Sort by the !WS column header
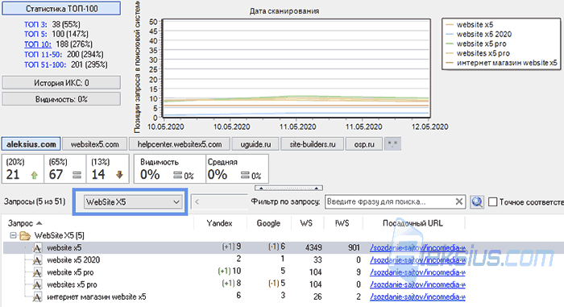This screenshot has width=564, height=307. point(342,223)
